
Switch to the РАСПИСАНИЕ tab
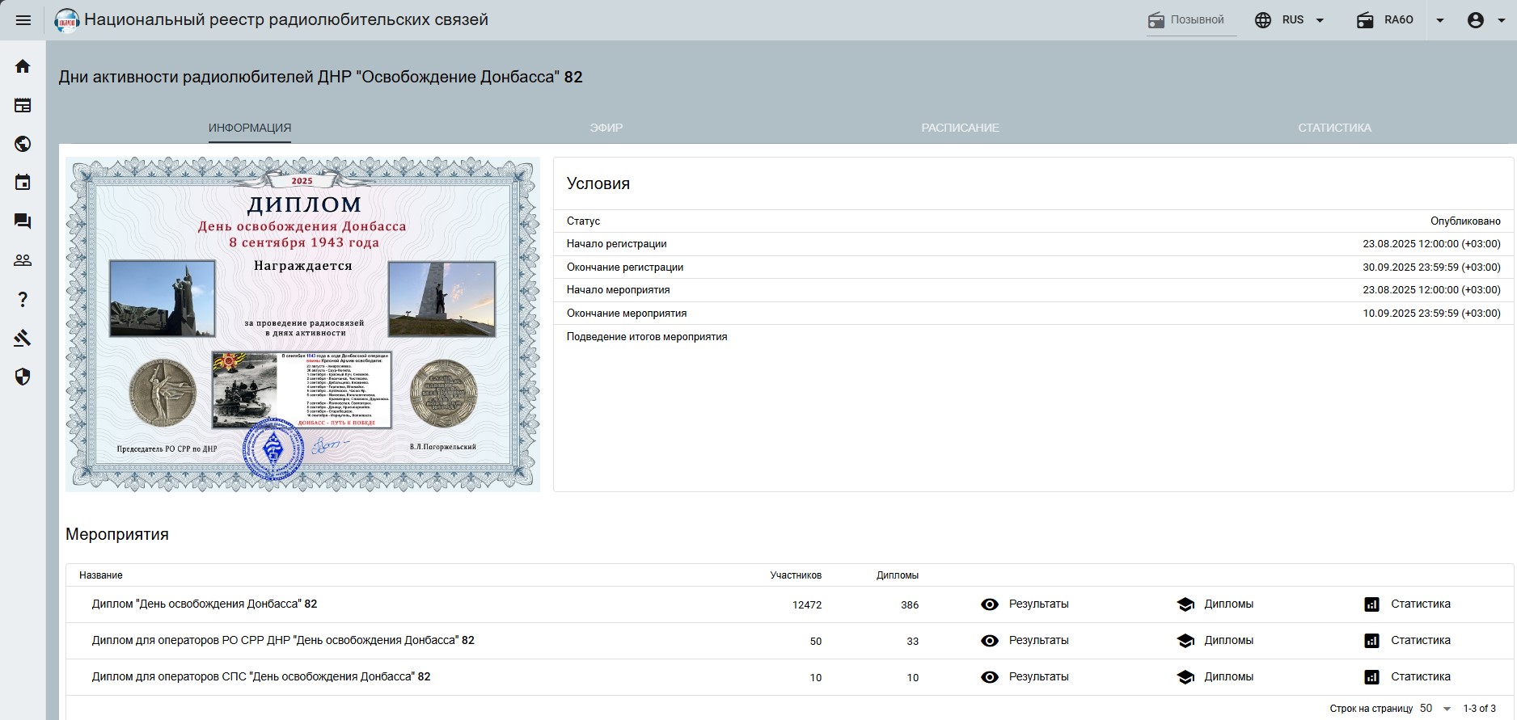960,128
